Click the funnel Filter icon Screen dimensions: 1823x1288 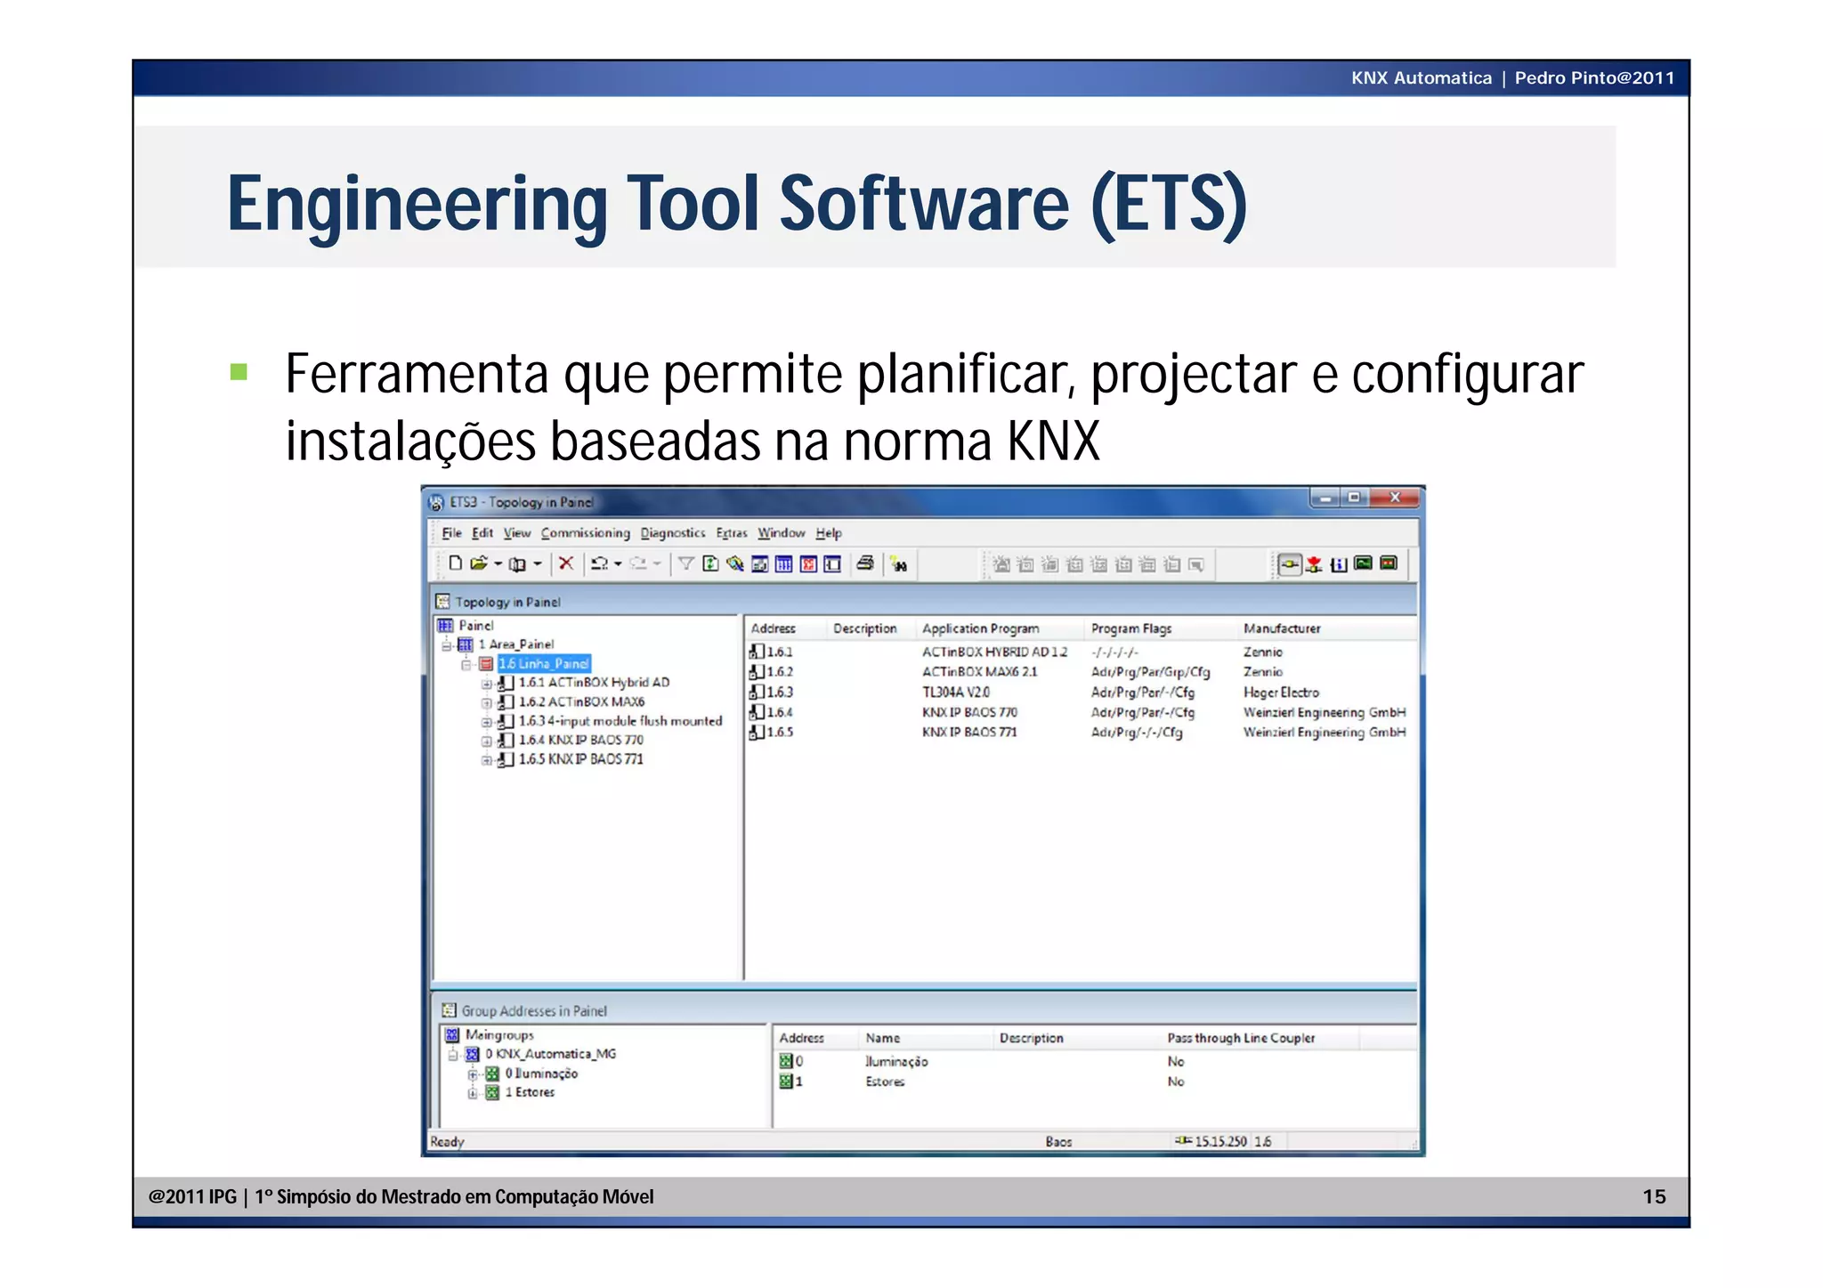click(x=686, y=563)
